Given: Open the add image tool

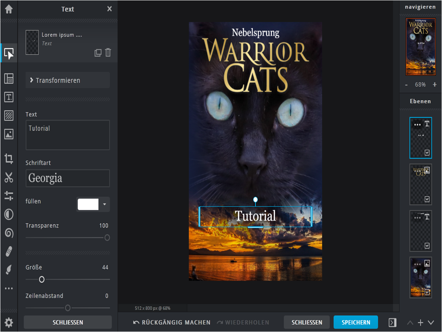Looking at the screenshot, I should pos(9,134).
